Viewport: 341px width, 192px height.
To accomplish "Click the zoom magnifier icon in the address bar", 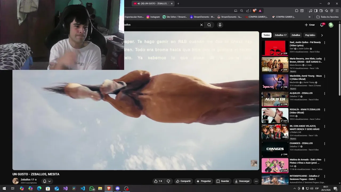I will click(x=242, y=11).
